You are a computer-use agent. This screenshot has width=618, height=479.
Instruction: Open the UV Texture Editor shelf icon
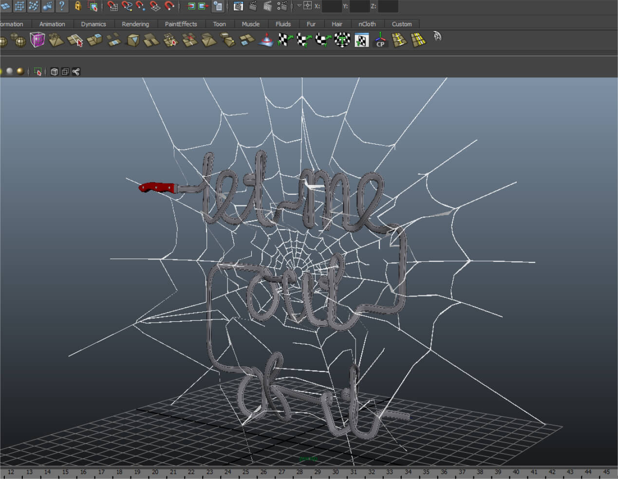click(361, 40)
